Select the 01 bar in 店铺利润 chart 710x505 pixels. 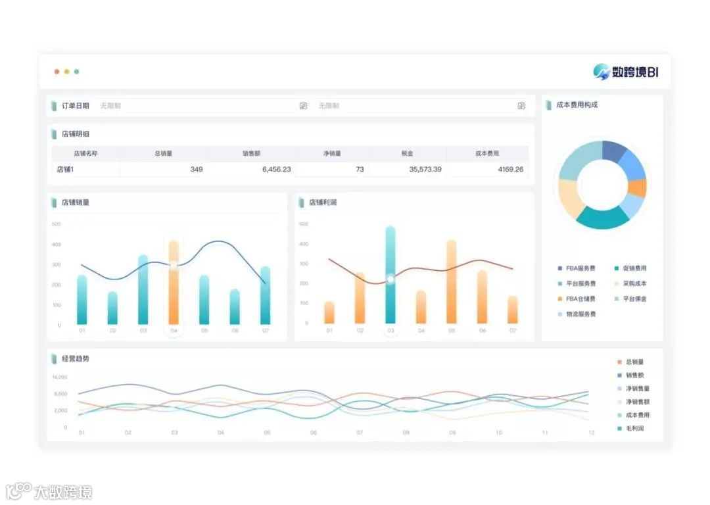(x=329, y=312)
